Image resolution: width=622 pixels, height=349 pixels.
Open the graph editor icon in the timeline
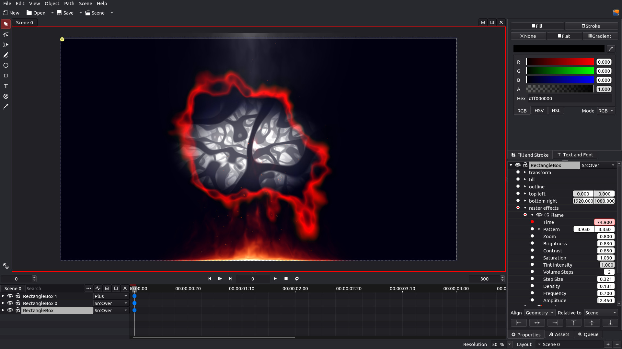point(98,288)
